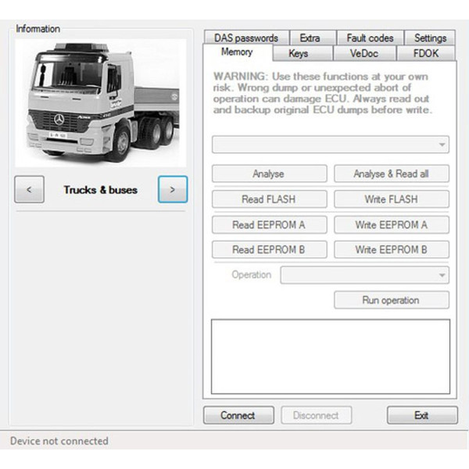Image resolution: width=469 pixels, height=469 pixels.
Task: Open the VeDoc tab
Action: [x=363, y=53]
